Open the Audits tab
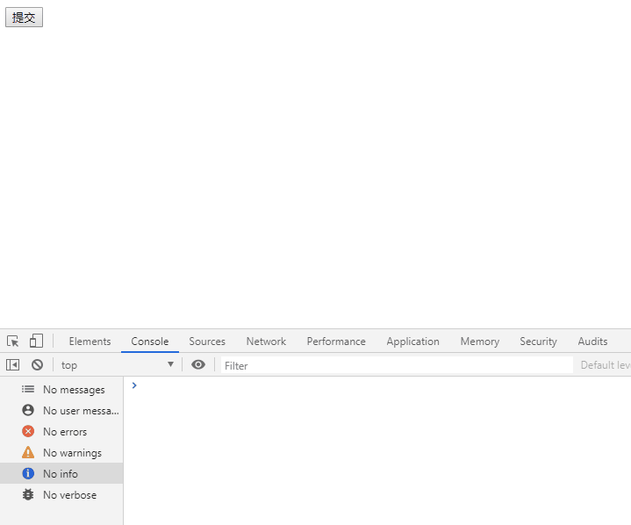631x525 pixels. [592, 342]
